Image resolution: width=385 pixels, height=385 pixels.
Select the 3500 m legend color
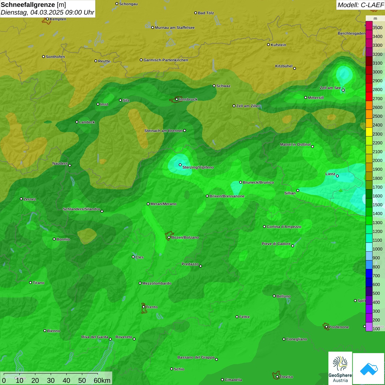pos(369,26)
